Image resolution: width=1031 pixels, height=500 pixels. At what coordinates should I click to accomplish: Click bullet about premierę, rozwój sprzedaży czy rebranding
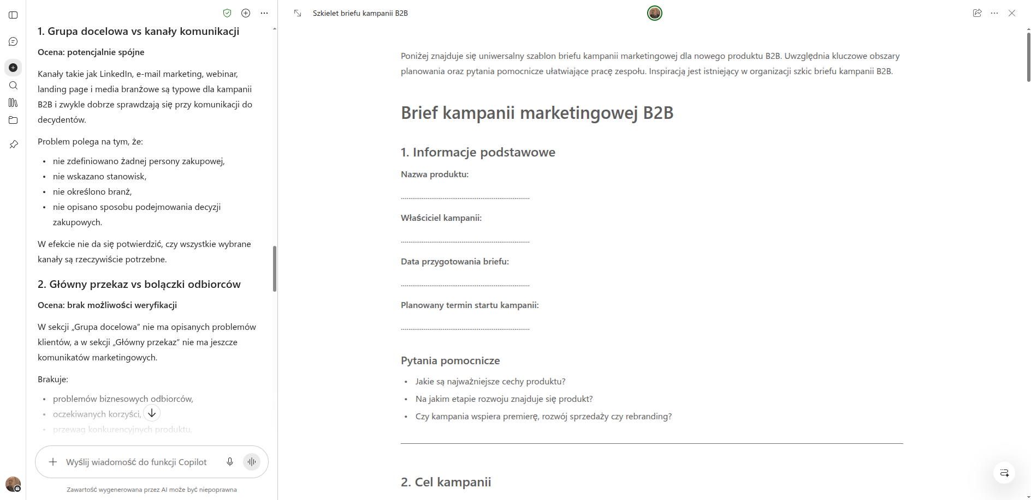pos(543,417)
